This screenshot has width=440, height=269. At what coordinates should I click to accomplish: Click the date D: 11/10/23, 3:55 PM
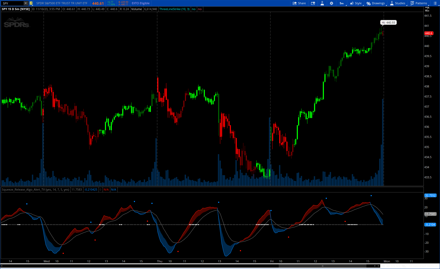46,9
